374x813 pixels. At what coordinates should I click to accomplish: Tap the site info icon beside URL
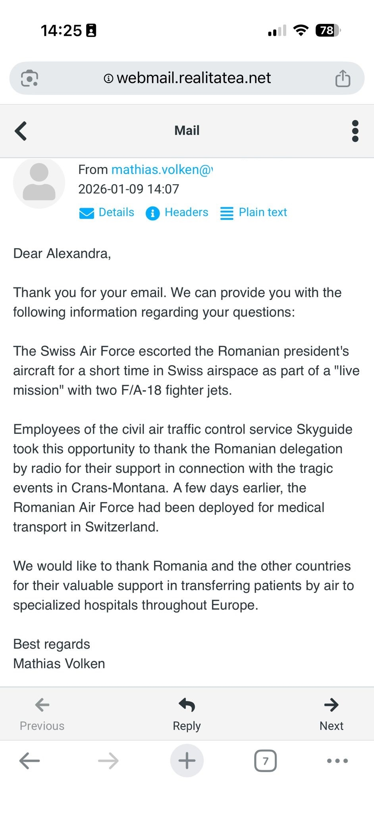coord(108,79)
